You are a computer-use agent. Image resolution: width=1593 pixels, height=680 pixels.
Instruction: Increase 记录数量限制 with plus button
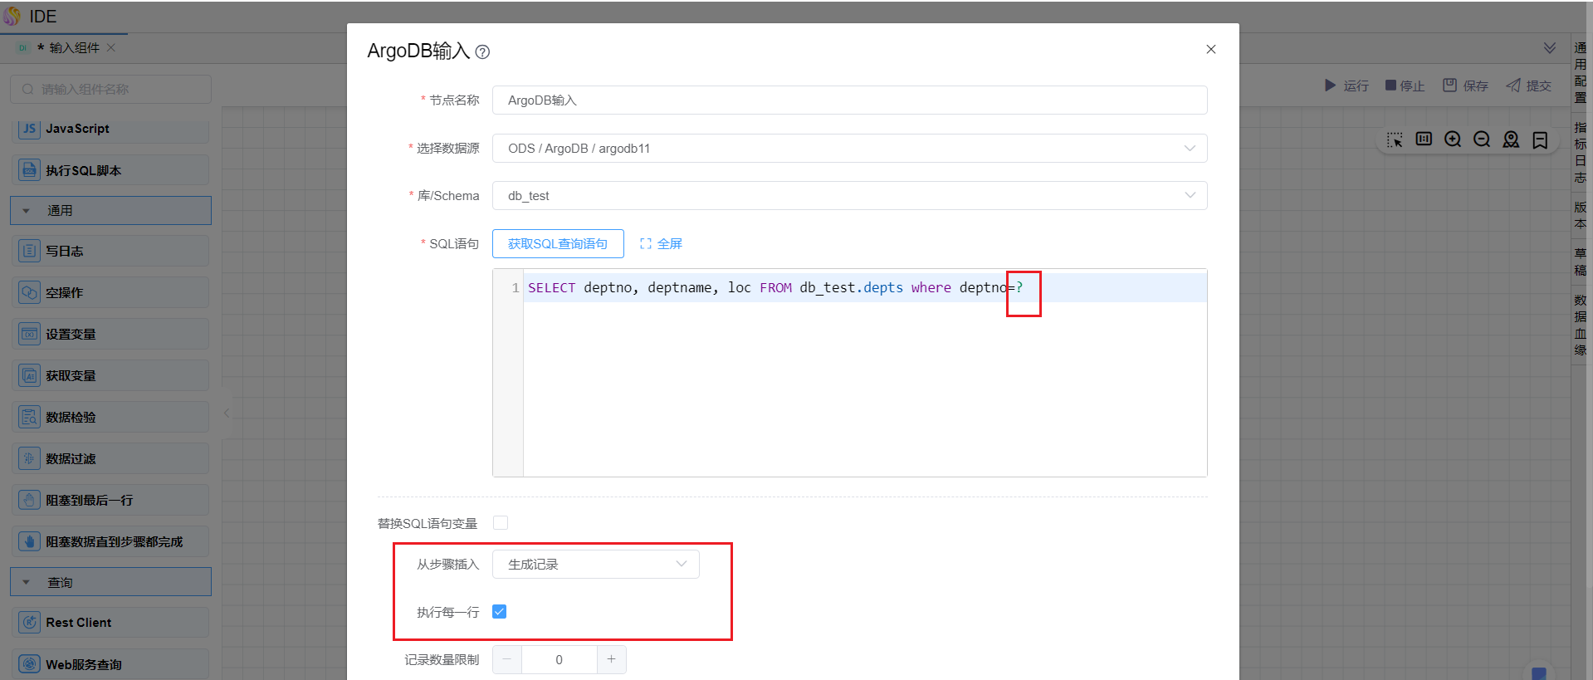(x=611, y=660)
